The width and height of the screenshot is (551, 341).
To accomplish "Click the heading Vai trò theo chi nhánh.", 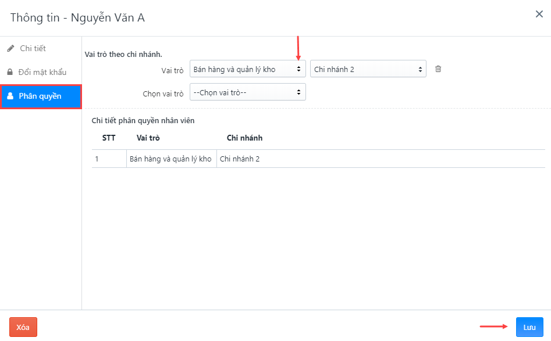I will tap(123, 55).
